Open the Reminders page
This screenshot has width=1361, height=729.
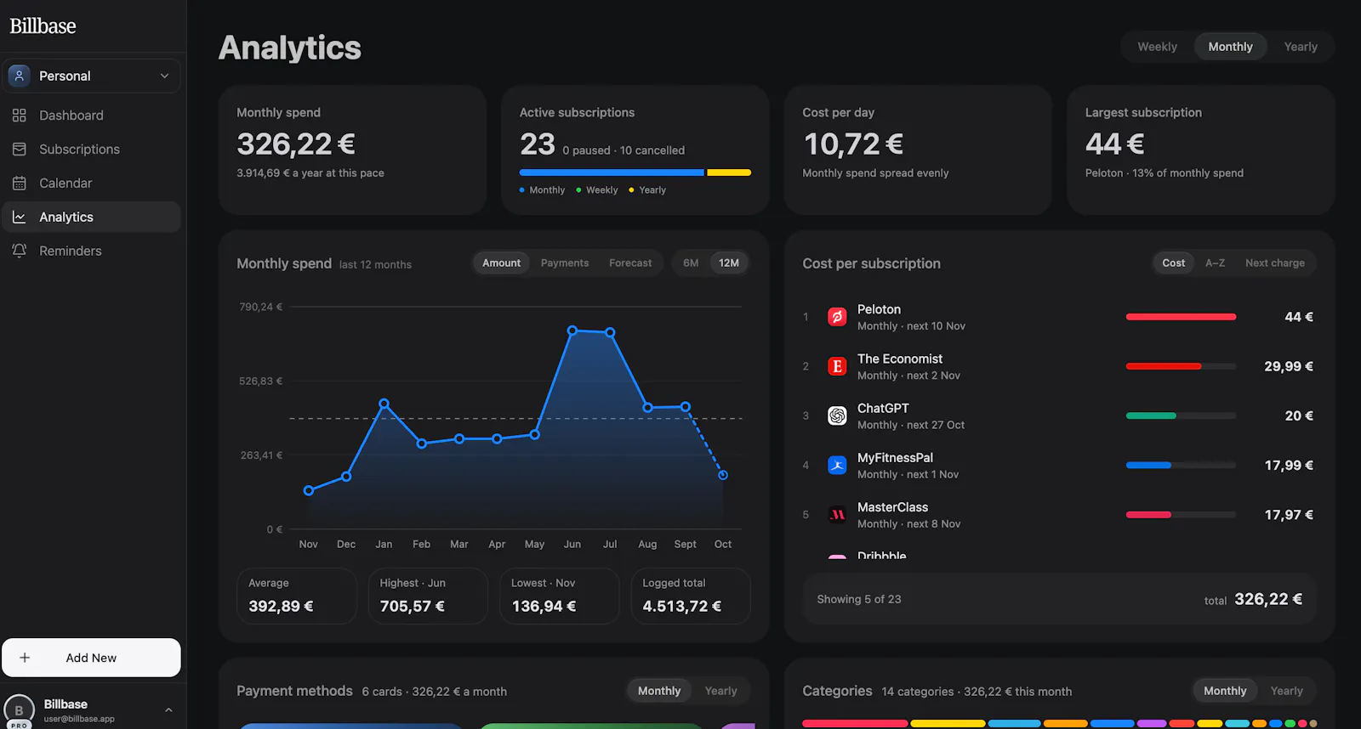[x=91, y=251]
